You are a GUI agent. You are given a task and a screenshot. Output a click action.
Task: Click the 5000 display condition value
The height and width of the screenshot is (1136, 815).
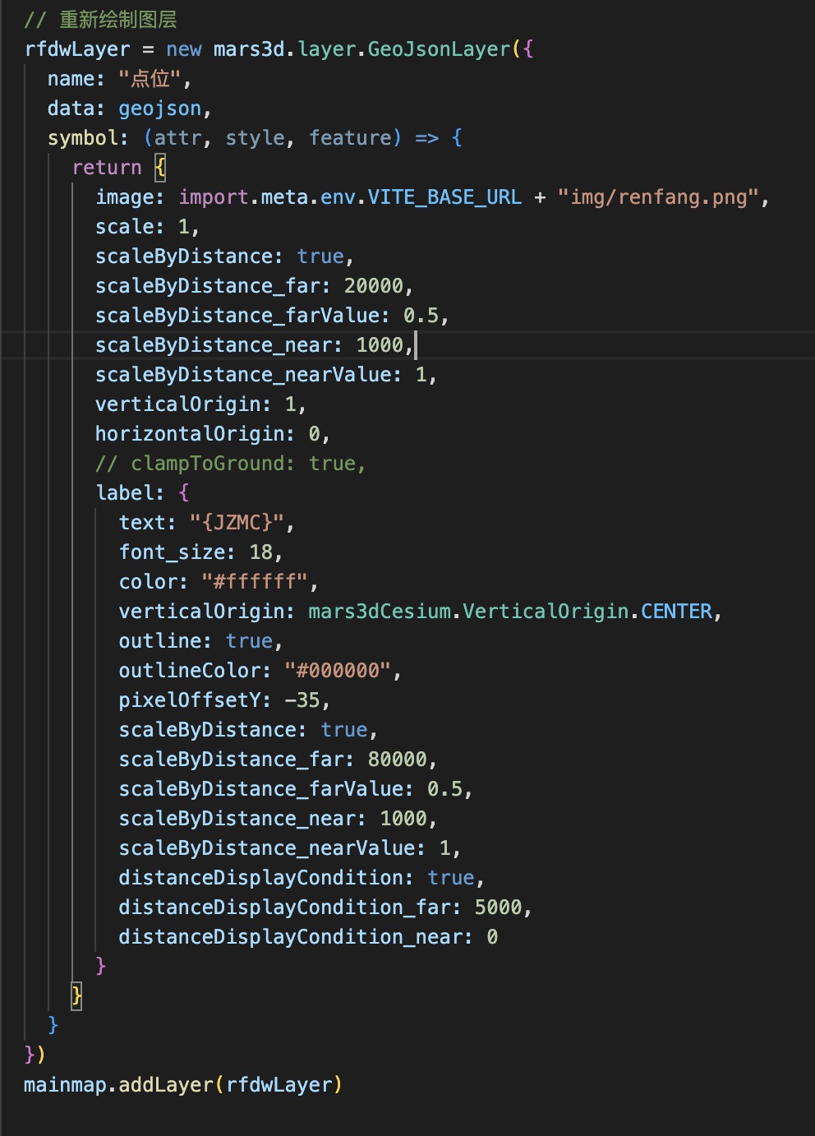tap(498, 907)
